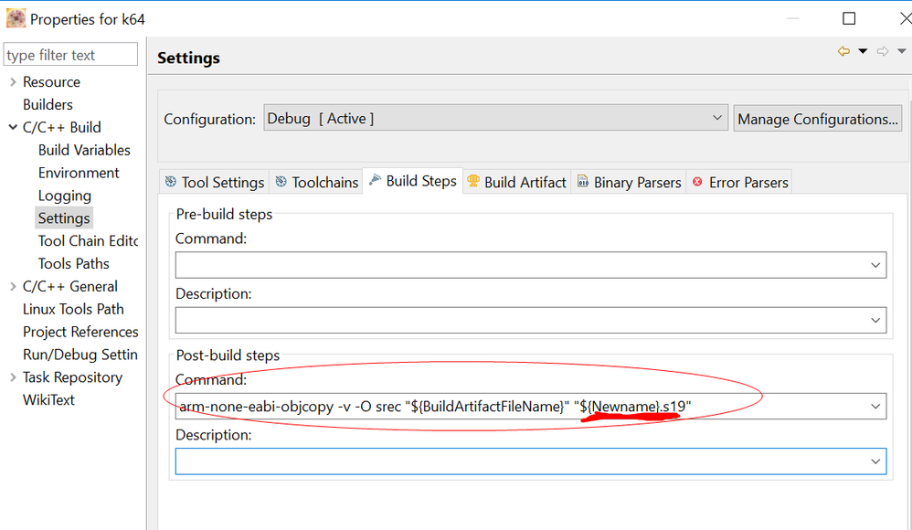The image size is (912, 530).
Task: Select Project References item
Action: coord(80,332)
